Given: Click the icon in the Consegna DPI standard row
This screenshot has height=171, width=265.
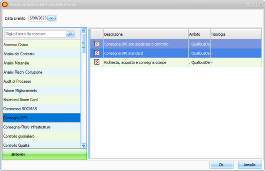Looking at the screenshot, I should pos(97,53).
